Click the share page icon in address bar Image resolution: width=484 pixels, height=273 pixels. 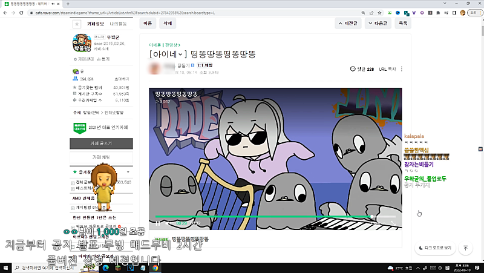click(371, 13)
